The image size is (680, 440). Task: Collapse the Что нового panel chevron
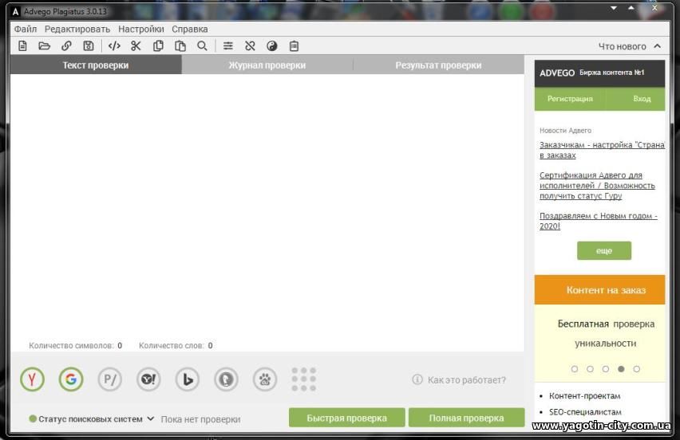658,46
